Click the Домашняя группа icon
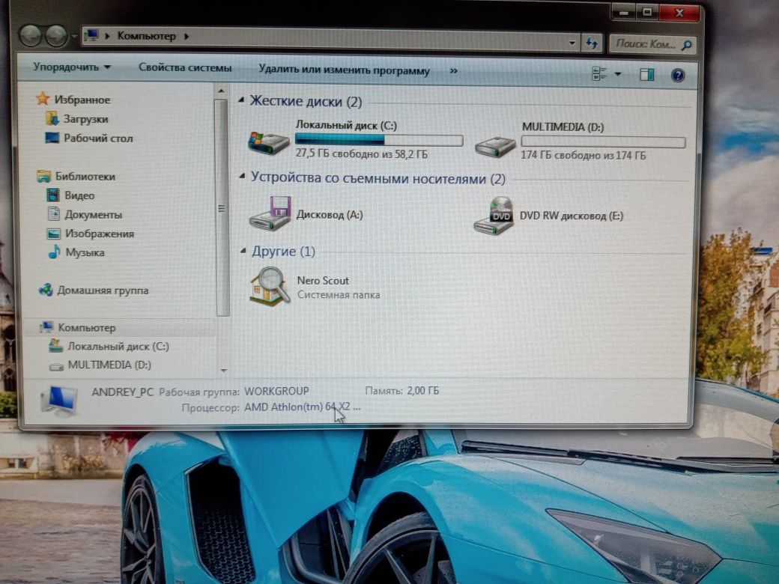Image resolution: width=779 pixels, height=584 pixels. pos(46,290)
